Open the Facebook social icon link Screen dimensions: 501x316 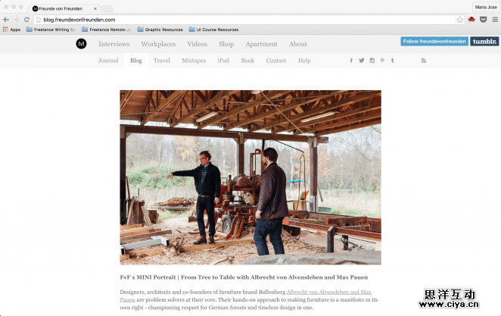(351, 61)
